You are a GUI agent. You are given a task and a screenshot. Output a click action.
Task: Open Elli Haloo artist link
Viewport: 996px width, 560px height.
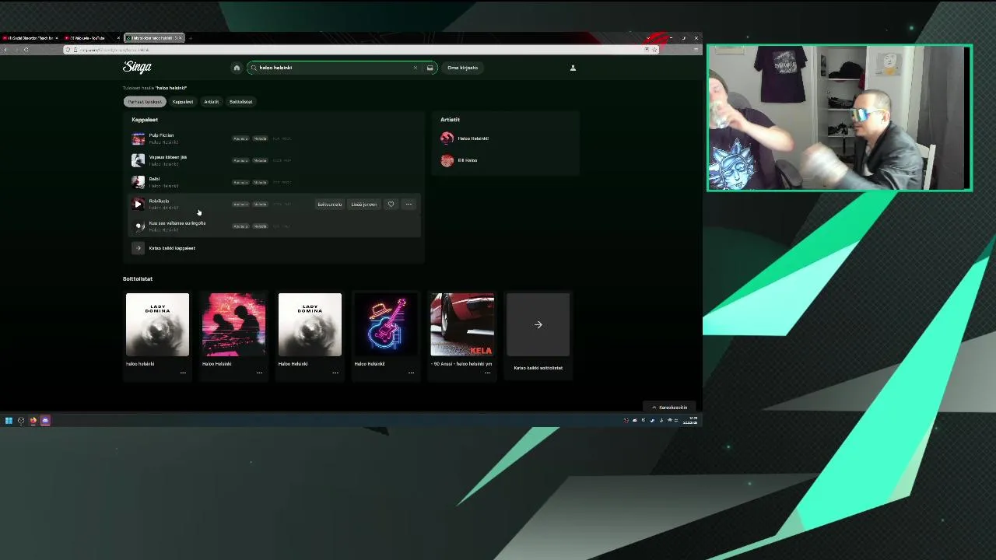coord(468,160)
